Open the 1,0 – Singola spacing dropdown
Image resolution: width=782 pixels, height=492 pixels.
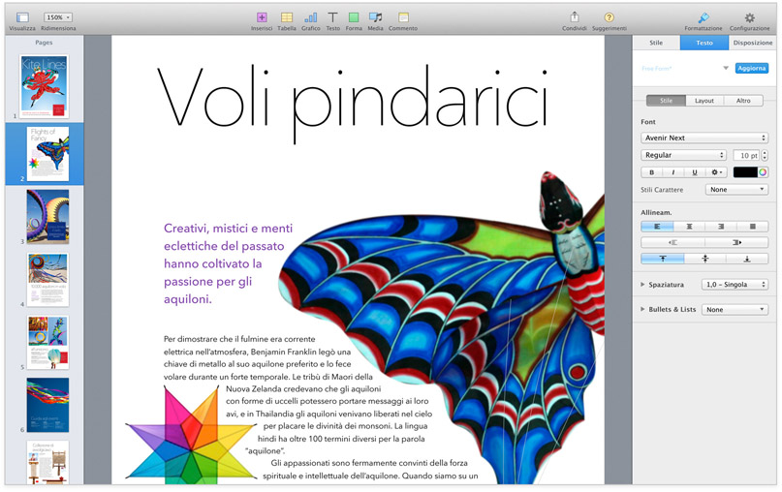pyautogui.click(x=735, y=285)
